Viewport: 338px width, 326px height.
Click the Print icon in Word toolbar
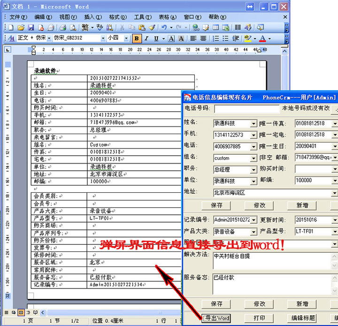point(63,28)
